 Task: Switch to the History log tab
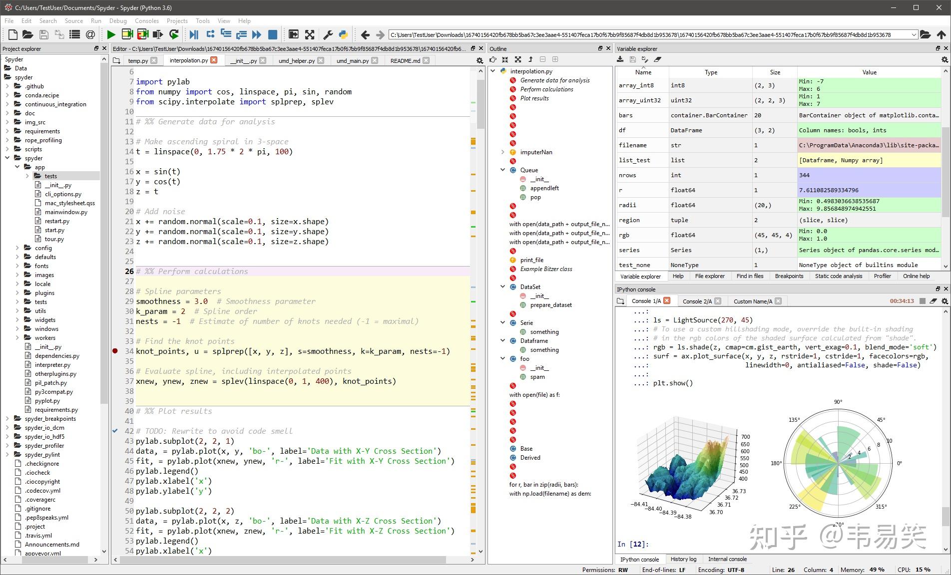pyautogui.click(x=683, y=559)
